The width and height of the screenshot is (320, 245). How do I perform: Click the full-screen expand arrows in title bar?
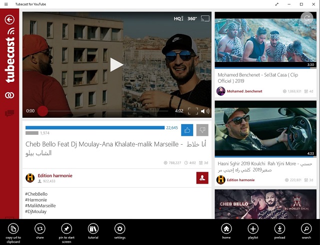pyautogui.click(x=276, y=4)
